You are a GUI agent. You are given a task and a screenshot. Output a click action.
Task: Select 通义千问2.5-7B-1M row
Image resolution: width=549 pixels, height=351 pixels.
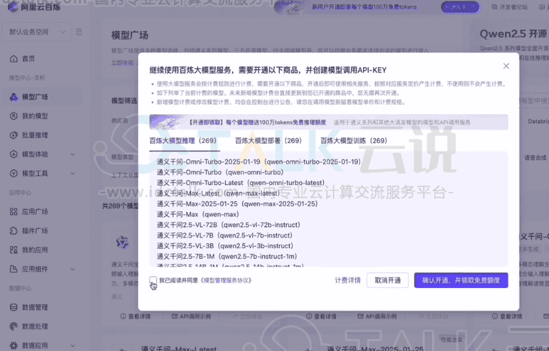pos(227,256)
